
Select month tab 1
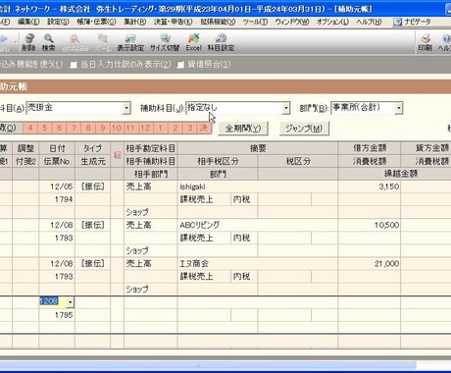coord(160,128)
